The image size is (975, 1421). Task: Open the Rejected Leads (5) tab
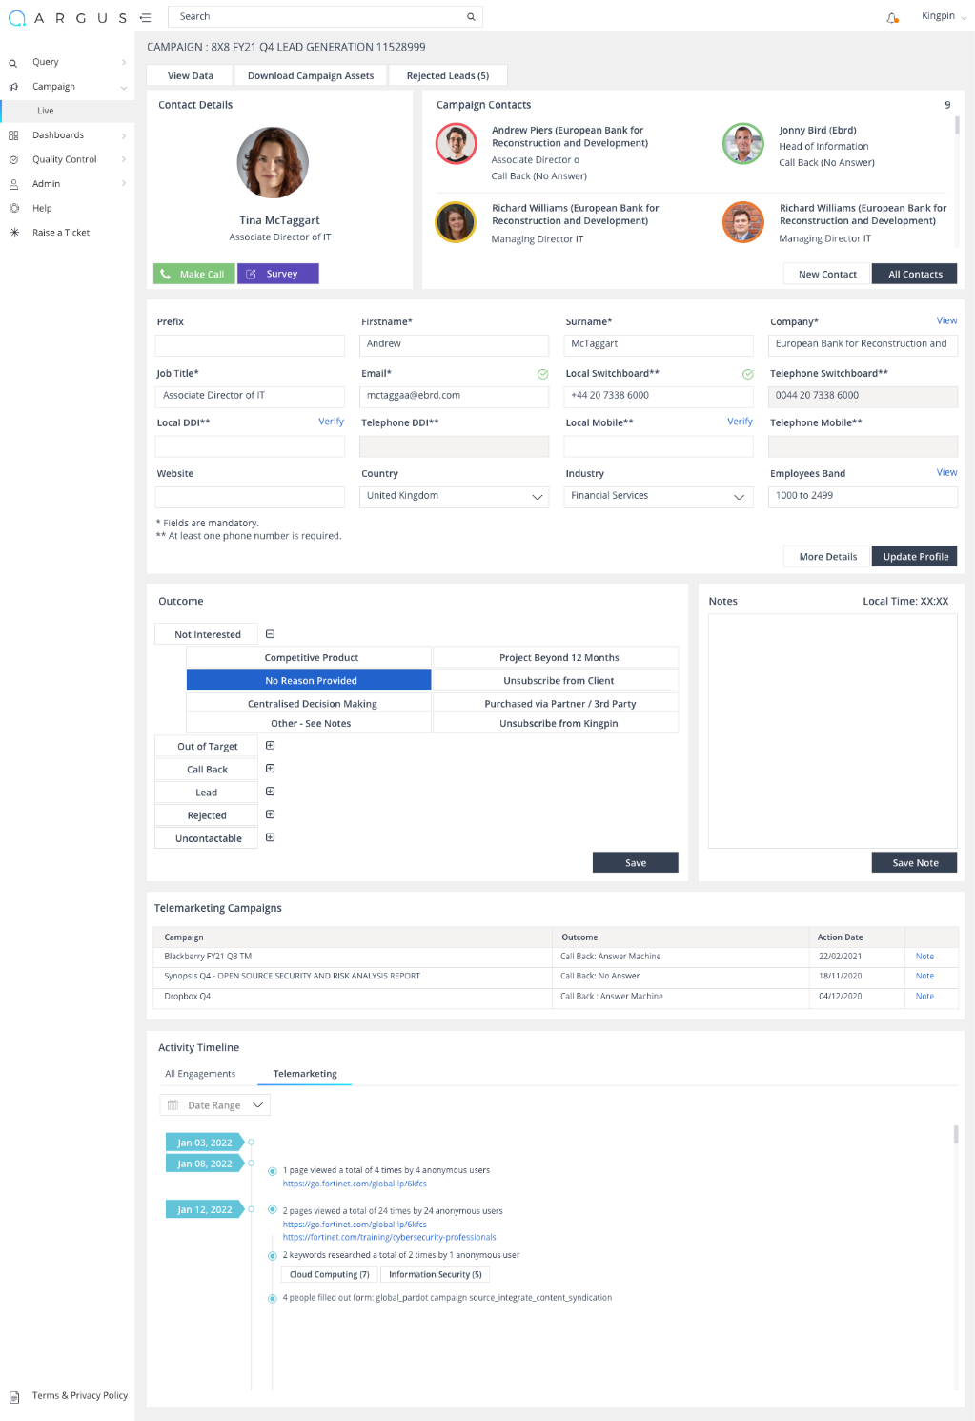(448, 76)
